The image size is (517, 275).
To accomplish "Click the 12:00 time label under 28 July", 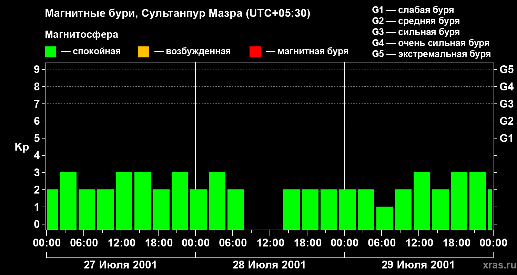I will 270,243.
